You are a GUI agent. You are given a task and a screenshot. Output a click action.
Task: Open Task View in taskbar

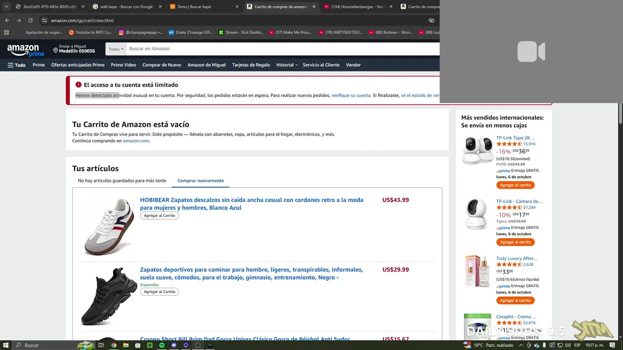(101, 345)
